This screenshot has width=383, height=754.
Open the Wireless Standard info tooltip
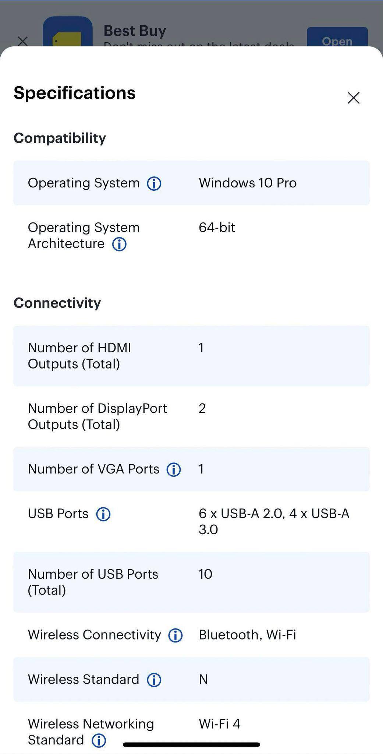[154, 679]
